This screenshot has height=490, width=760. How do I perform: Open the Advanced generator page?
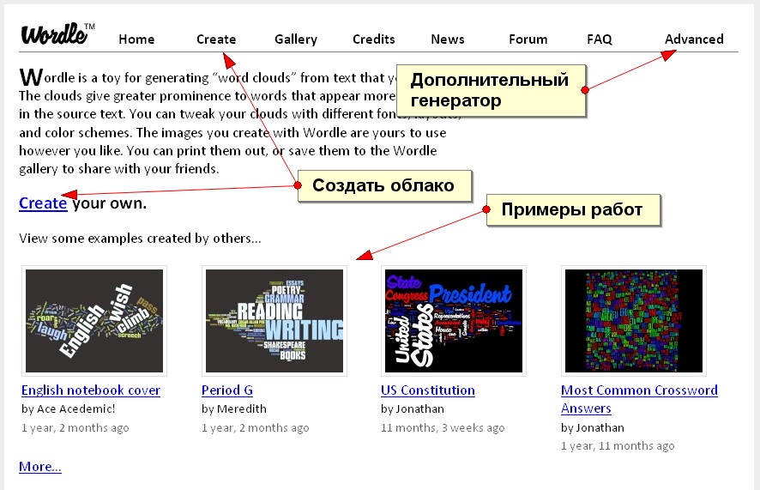click(x=694, y=39)
